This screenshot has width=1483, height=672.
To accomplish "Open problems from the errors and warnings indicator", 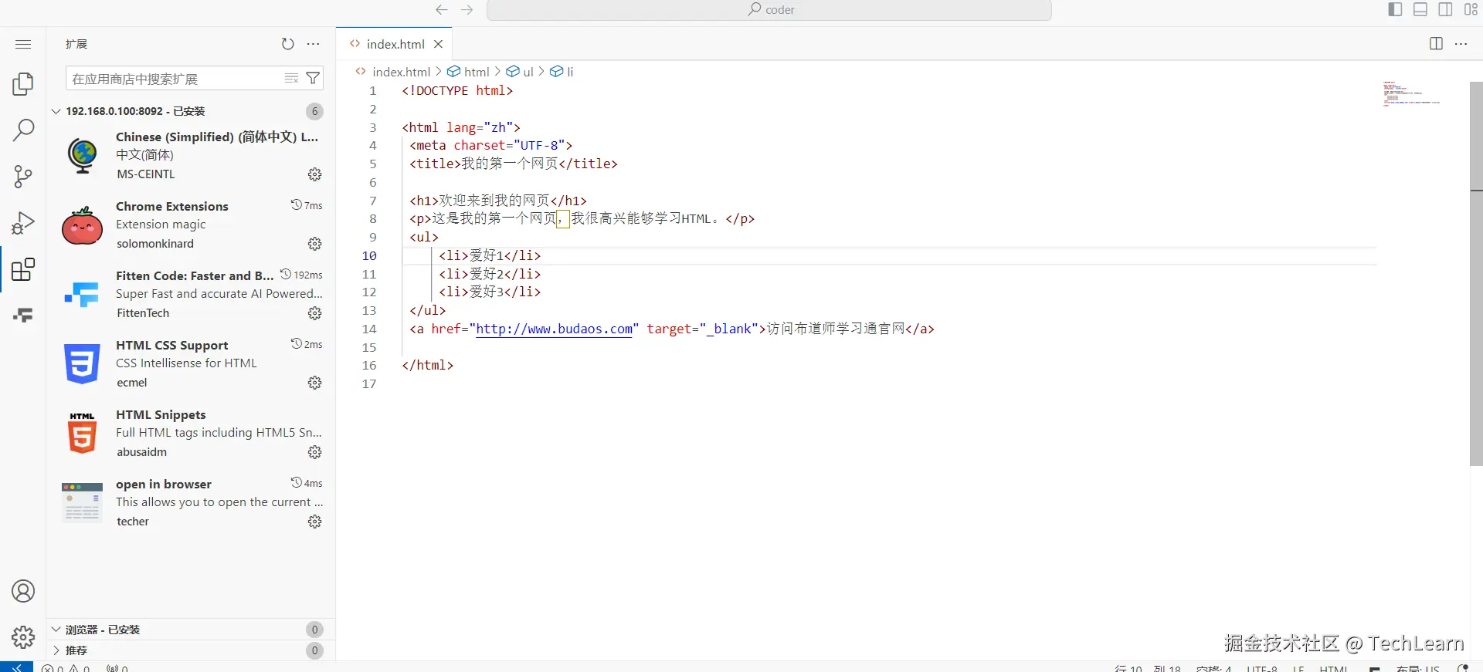I will 66,668.
